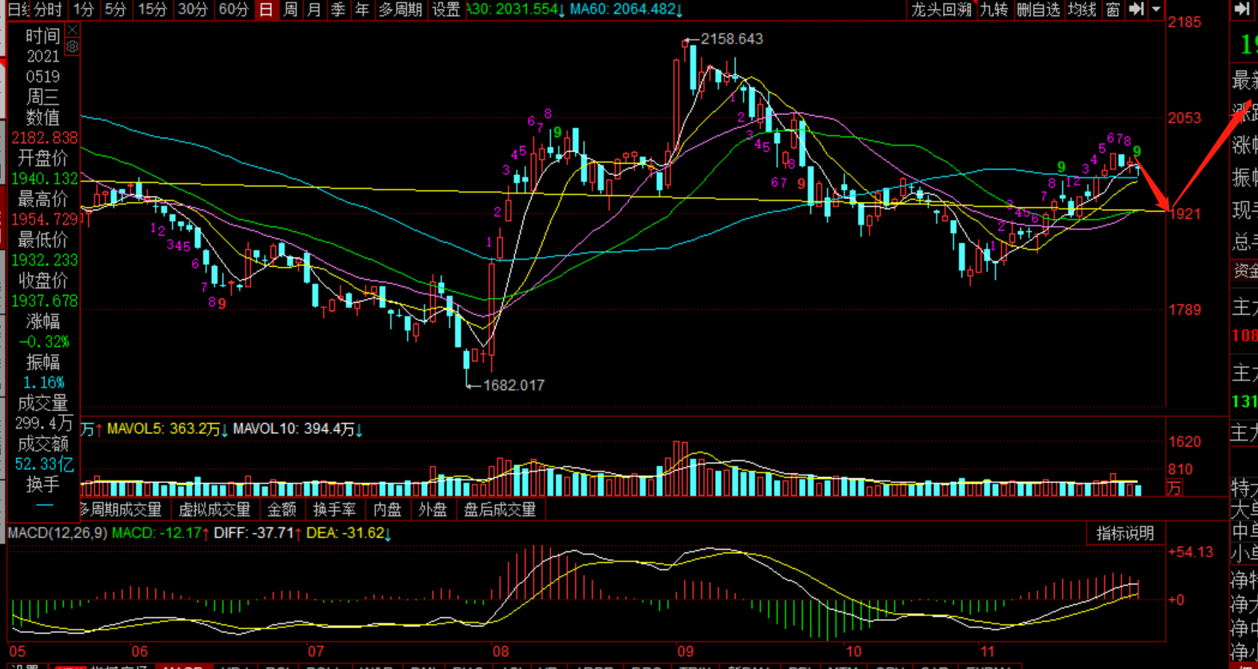Viewport: 1258px width, 669px height.
Task: Click the DIFF -37.71 value
Action: coord(258,532)
